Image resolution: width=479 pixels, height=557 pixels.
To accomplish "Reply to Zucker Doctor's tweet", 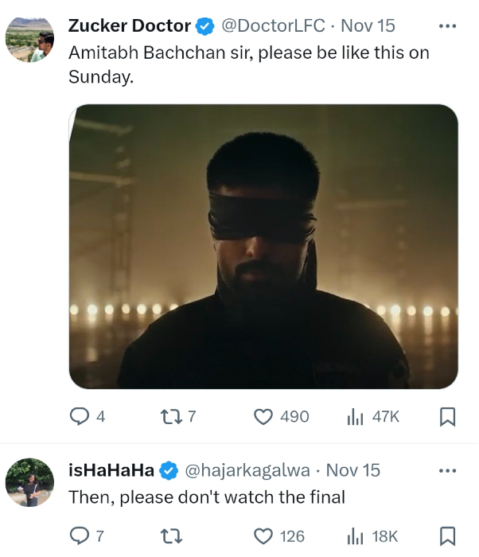I will coord(80,416).
